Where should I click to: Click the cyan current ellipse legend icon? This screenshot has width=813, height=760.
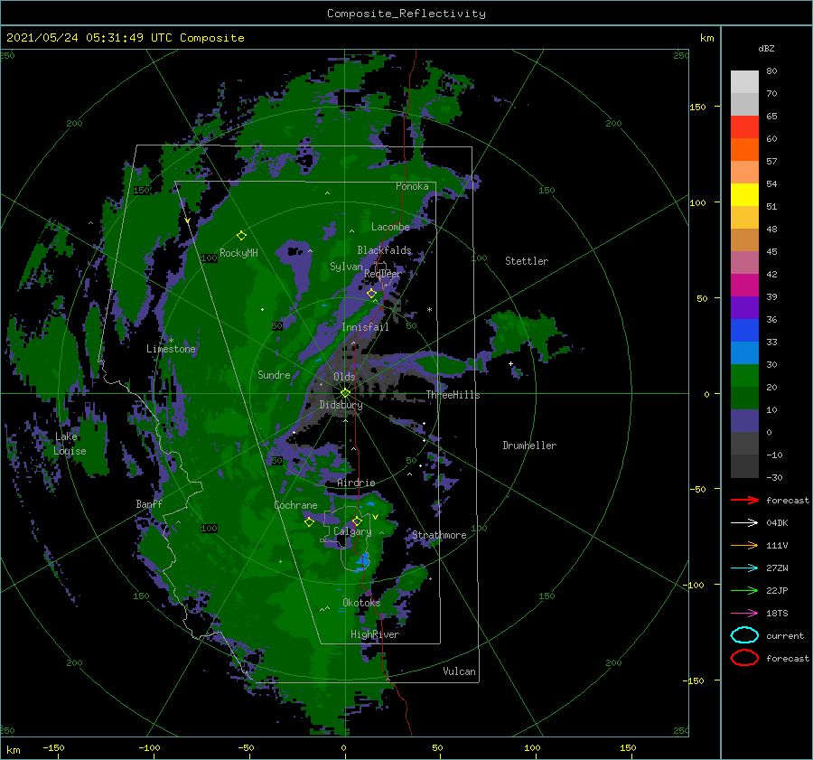tap(744, 635)
